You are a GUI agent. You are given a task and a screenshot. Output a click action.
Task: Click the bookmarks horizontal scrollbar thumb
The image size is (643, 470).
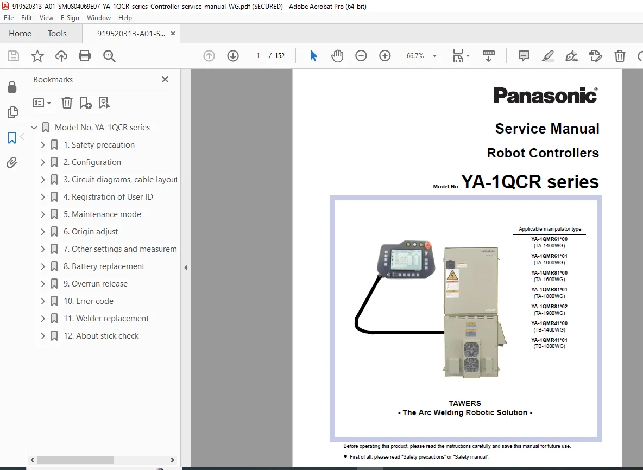(x=75, y=460)
